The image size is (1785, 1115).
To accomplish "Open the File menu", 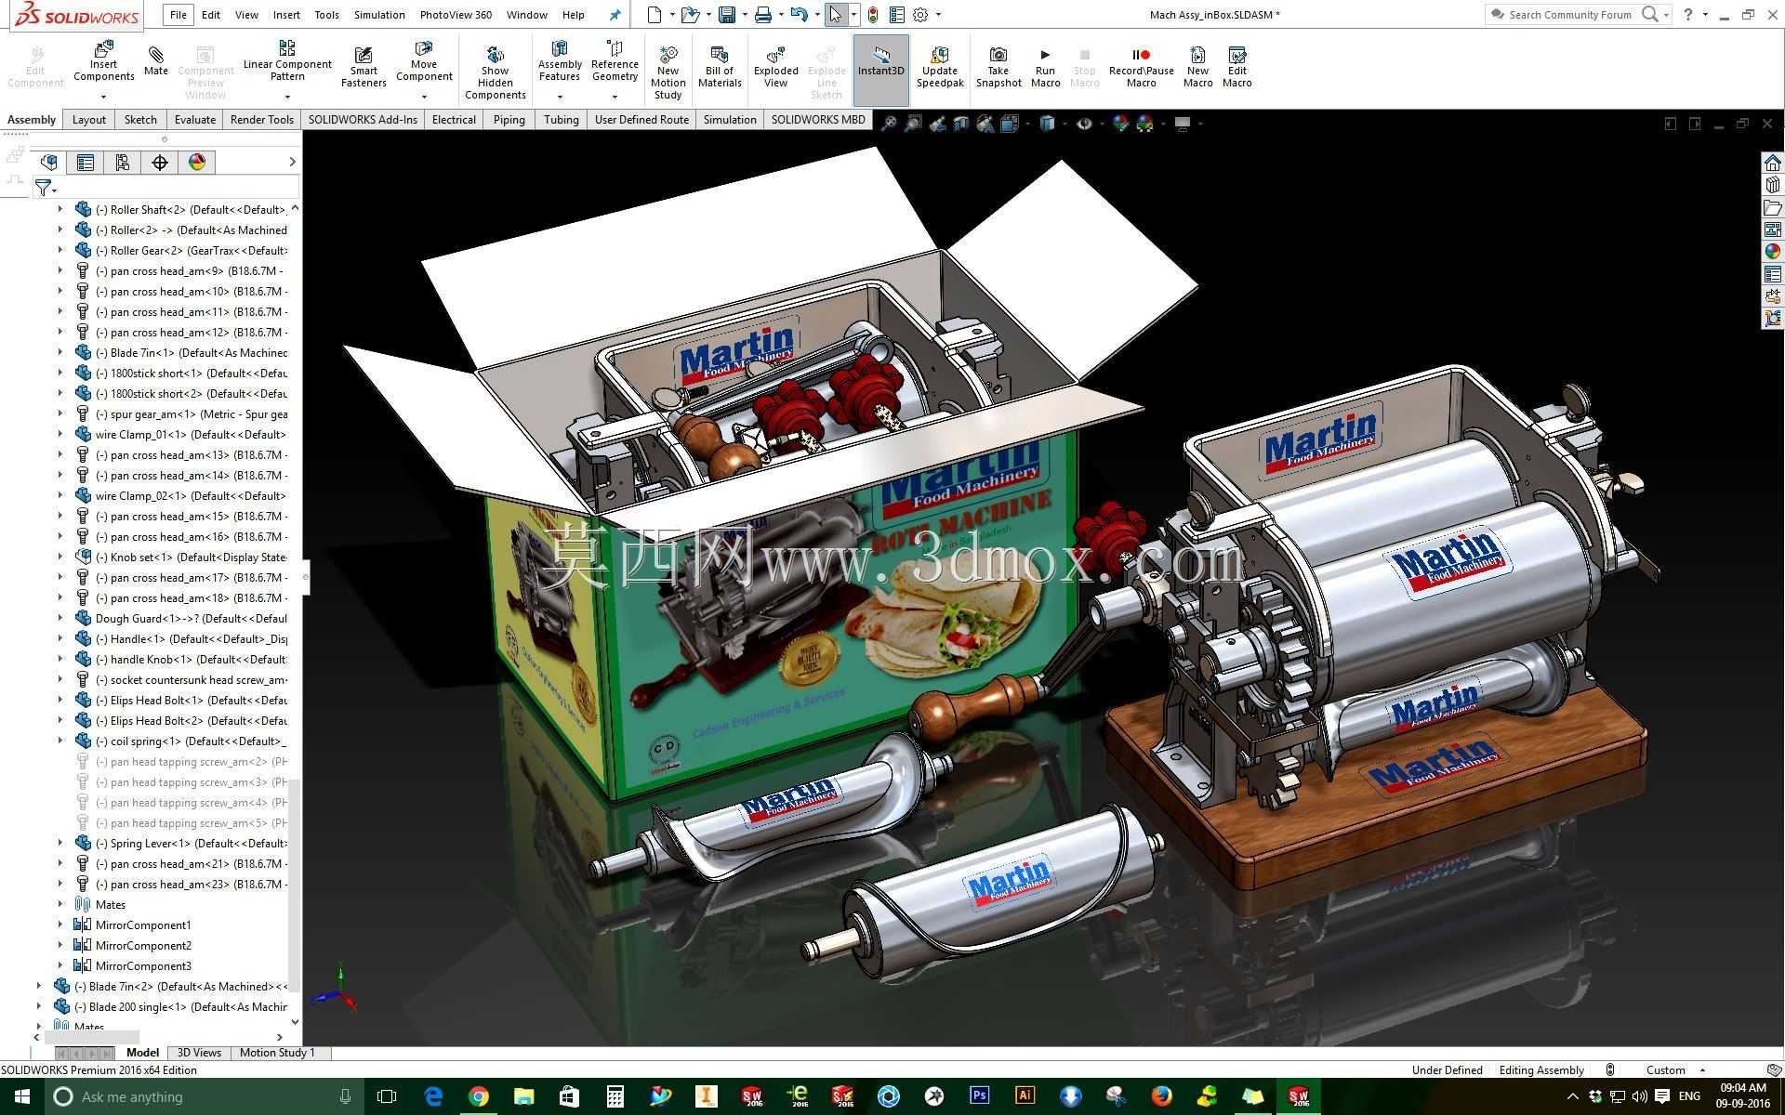I will pyautogui.click(x=178, y=15).
